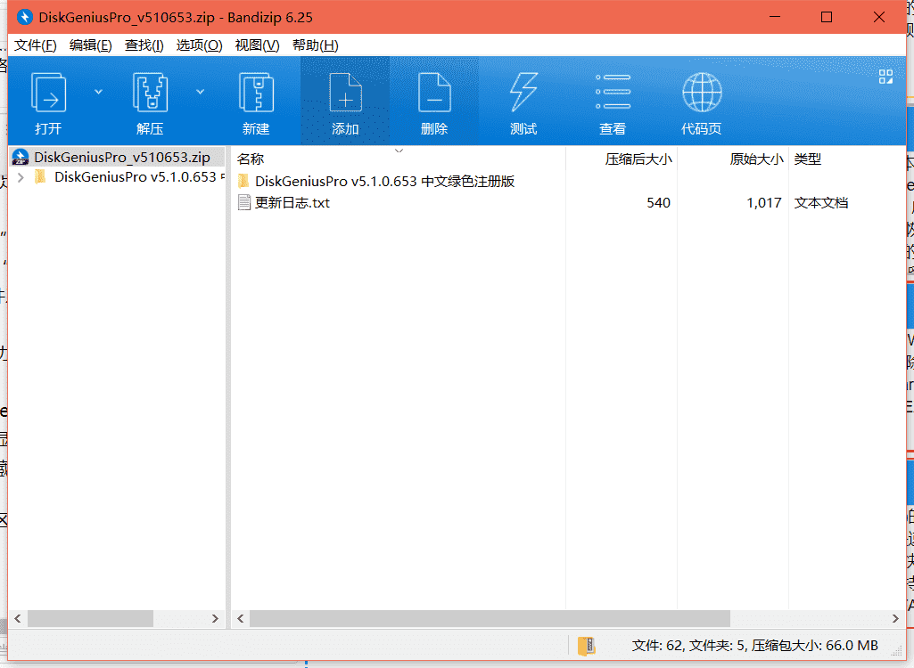Click the 删除 (Delete) toolbar icon
The height and width of the screenshot is (668, 914).
[x=434, y=93]
